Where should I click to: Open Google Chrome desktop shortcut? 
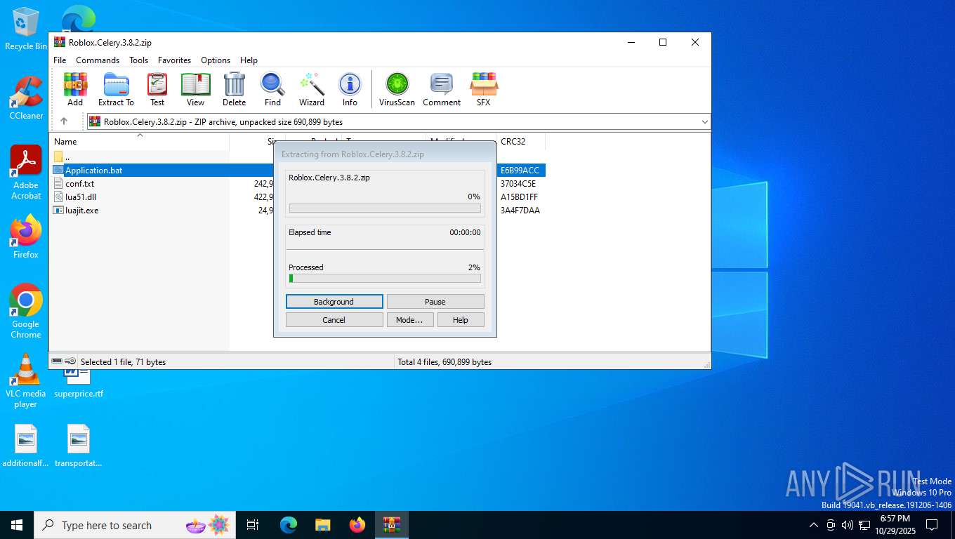tap(26, 312)
